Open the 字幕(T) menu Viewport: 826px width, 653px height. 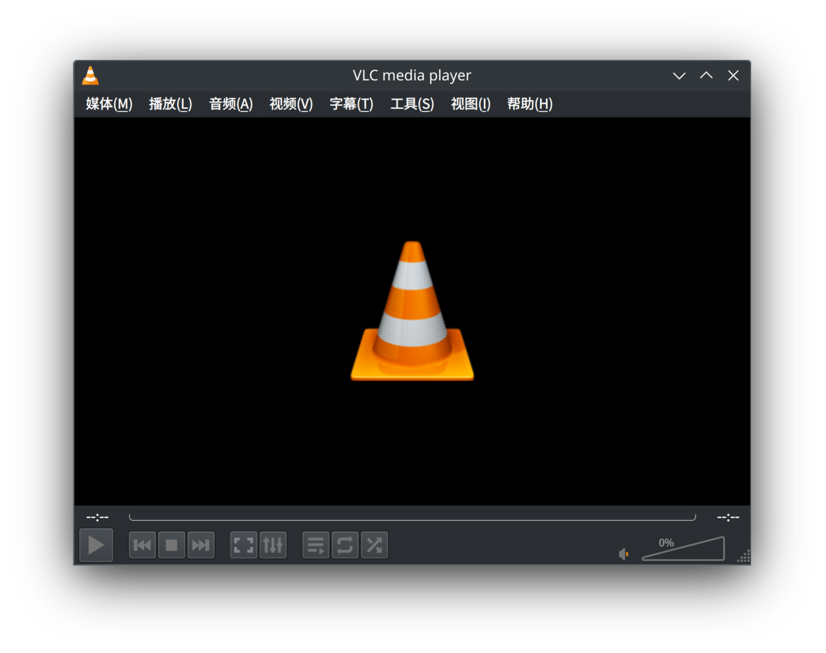click(x=351, y=104)
